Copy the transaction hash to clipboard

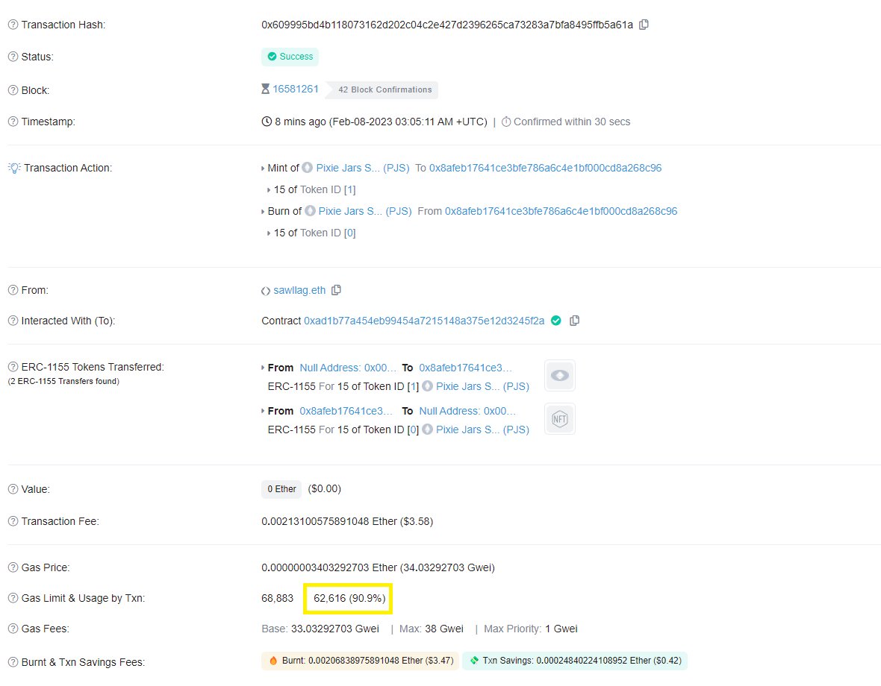click(x=644, y=25)
